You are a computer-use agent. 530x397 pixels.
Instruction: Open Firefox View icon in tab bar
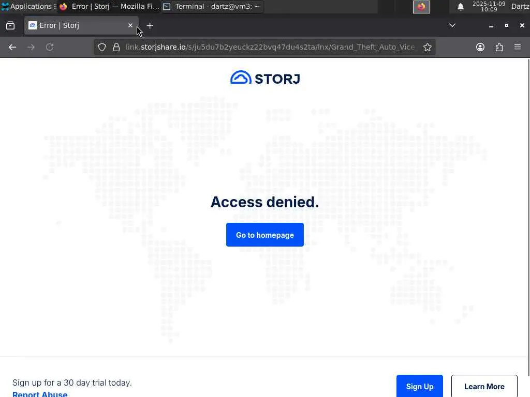click(10, 26)
